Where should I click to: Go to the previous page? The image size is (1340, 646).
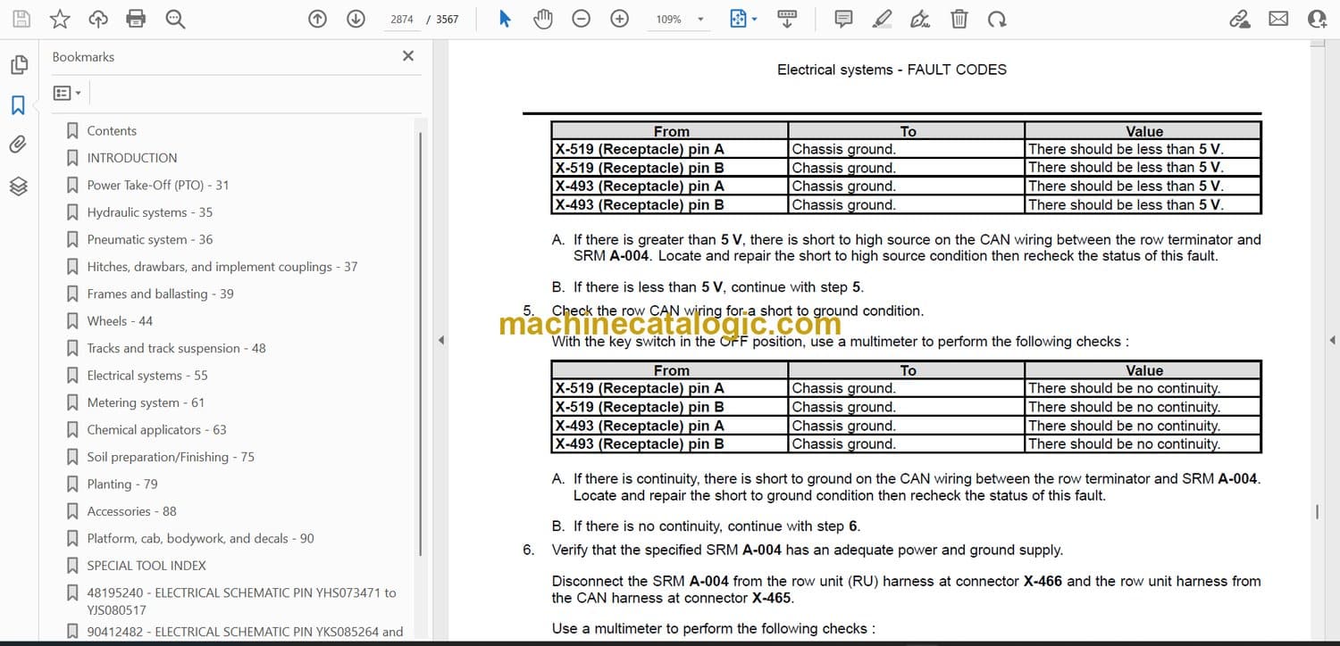317,19
